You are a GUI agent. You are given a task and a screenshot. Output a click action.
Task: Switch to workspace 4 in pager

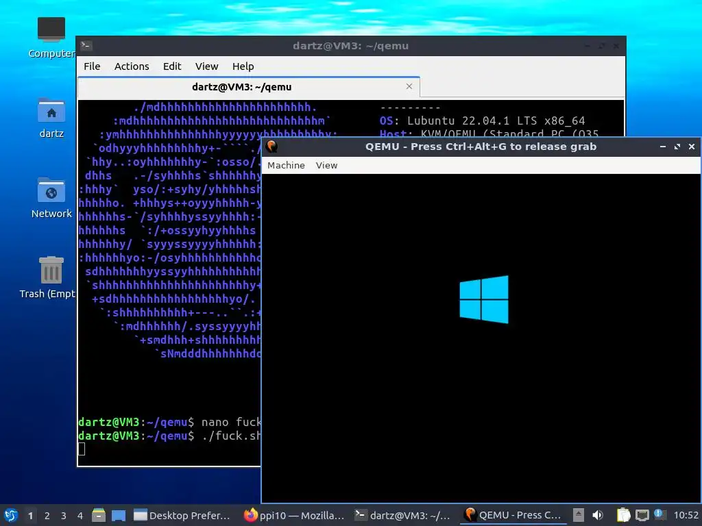click(80, 516)
